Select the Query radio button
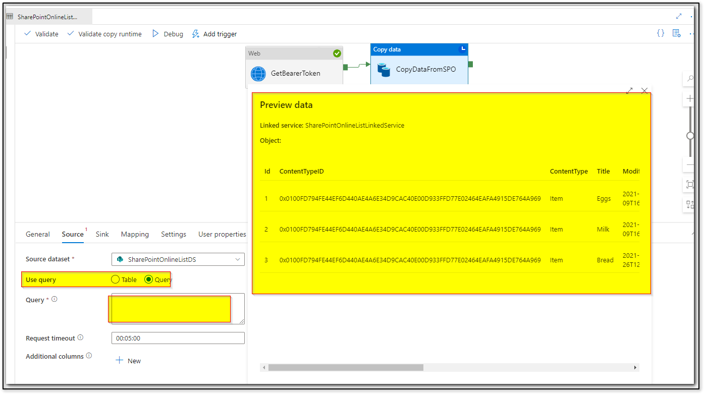This screenshot has width=704, height=394. point(148,279)
